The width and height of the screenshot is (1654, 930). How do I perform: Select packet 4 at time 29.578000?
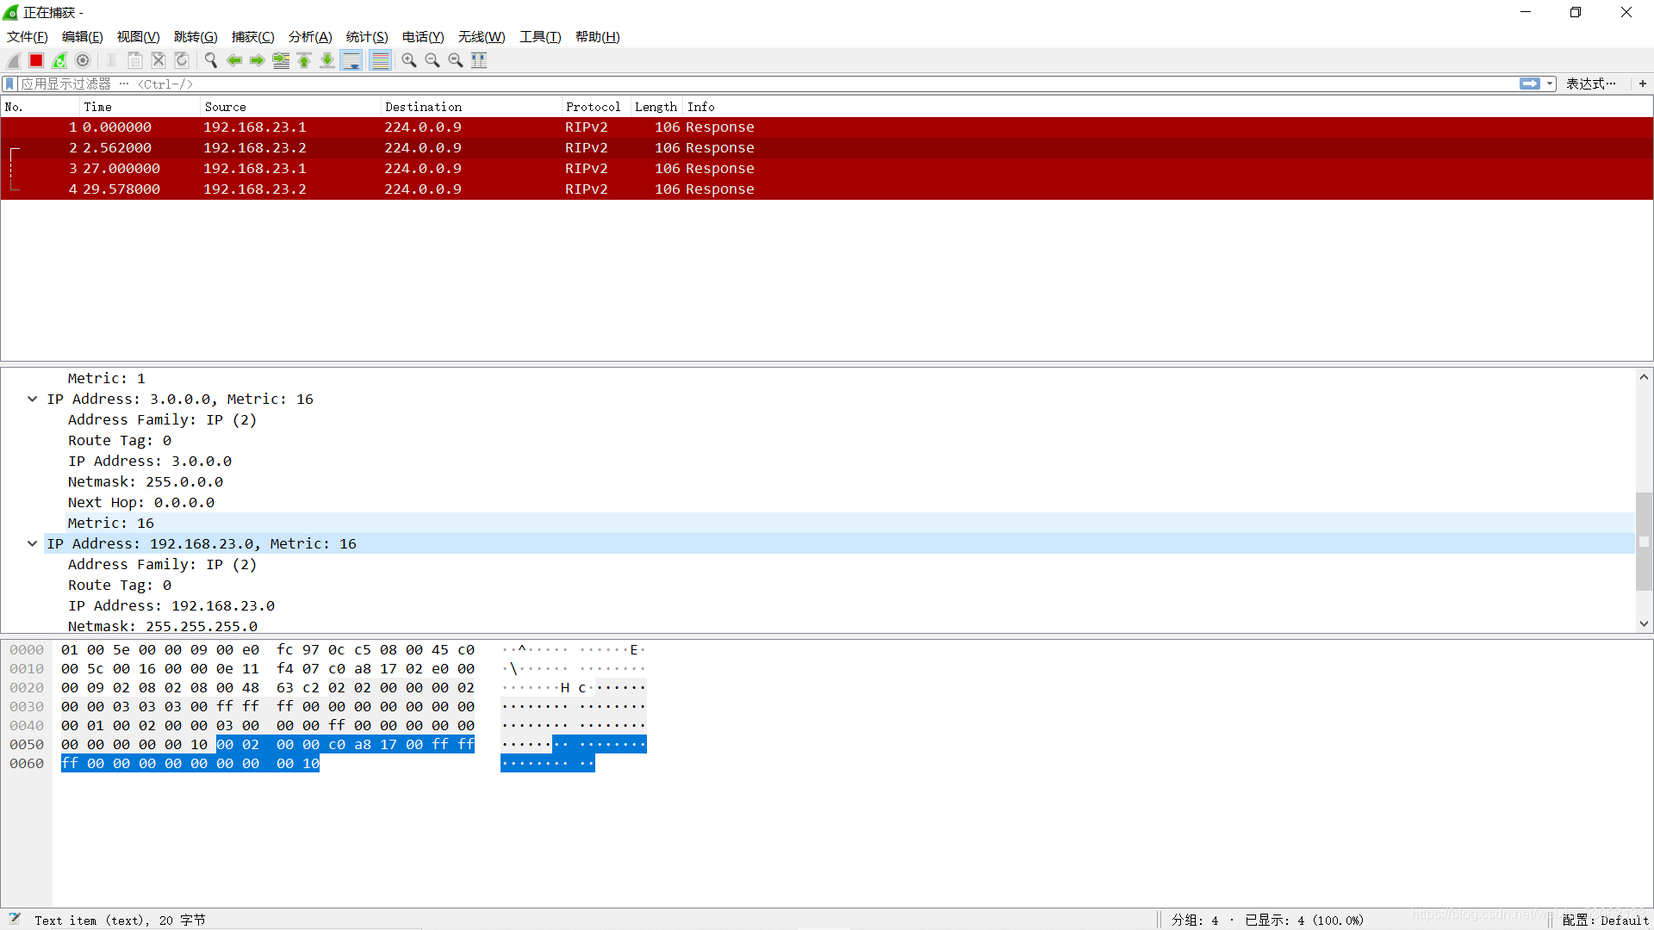point(827,189)
